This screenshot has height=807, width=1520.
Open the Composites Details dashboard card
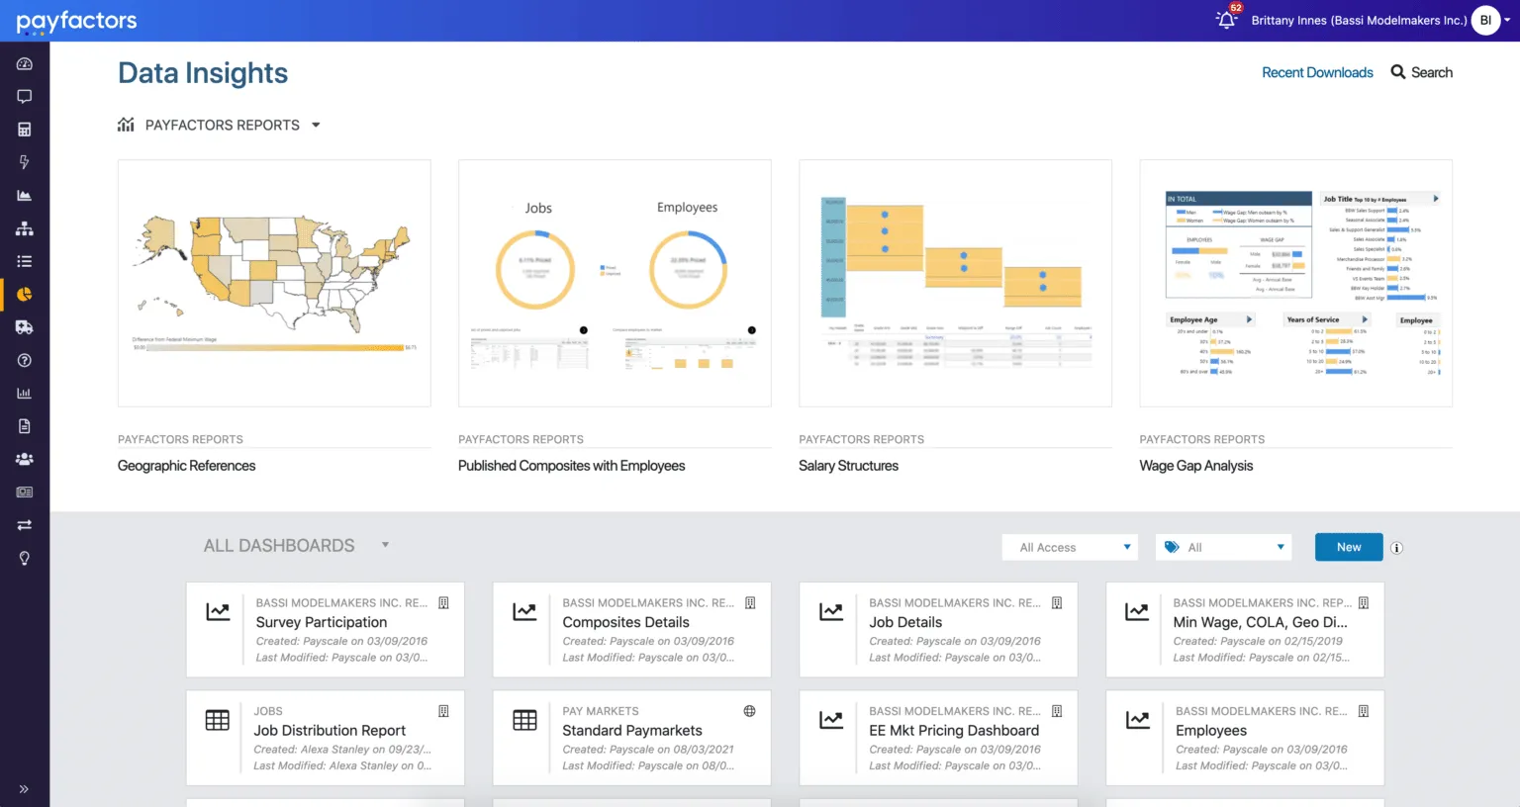tap(632, 630)
